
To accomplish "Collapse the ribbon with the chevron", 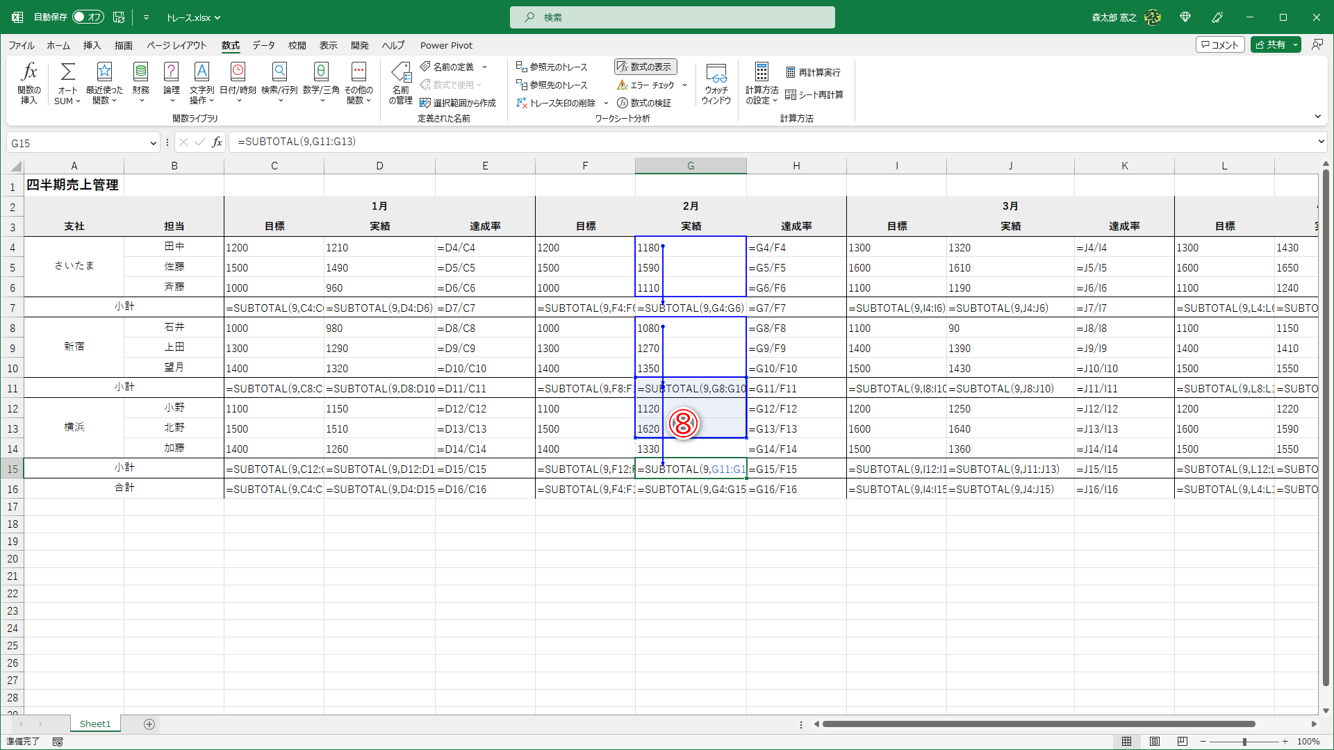I will point(1317,117).
